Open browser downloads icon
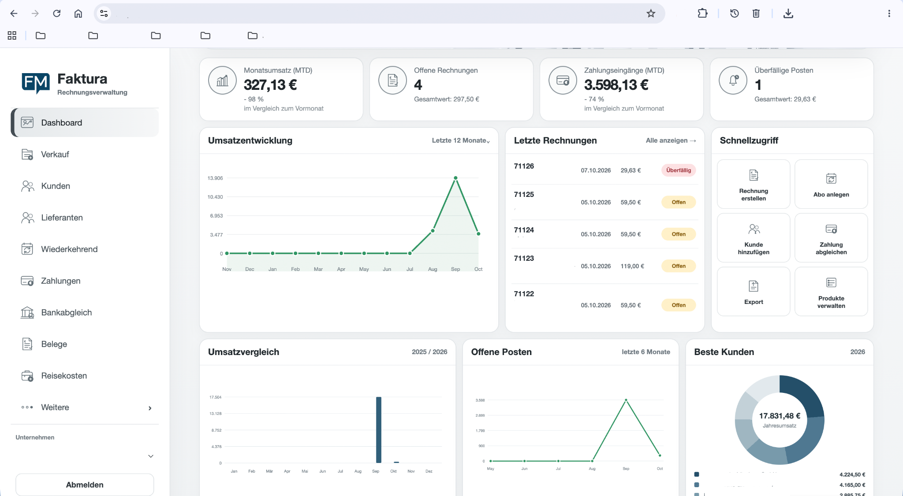This screenshot has height=496, width=903. 788,14
